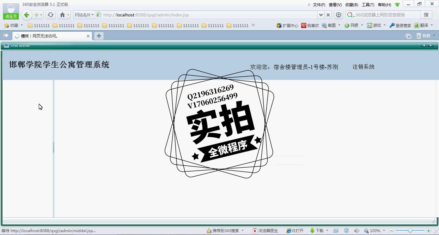Expand the 游戏 dropdown arrow

coord(384,25)
